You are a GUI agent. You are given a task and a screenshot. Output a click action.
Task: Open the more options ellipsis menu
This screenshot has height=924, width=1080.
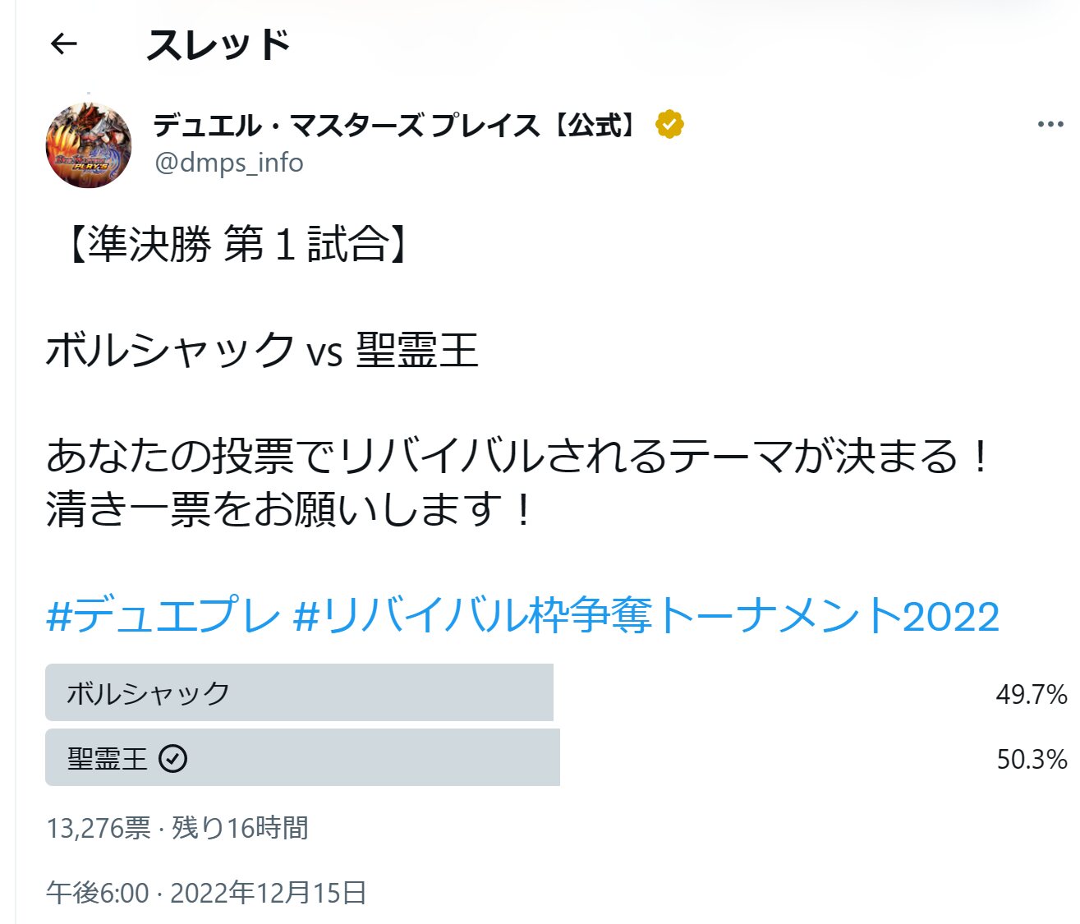click(1050, 125)
